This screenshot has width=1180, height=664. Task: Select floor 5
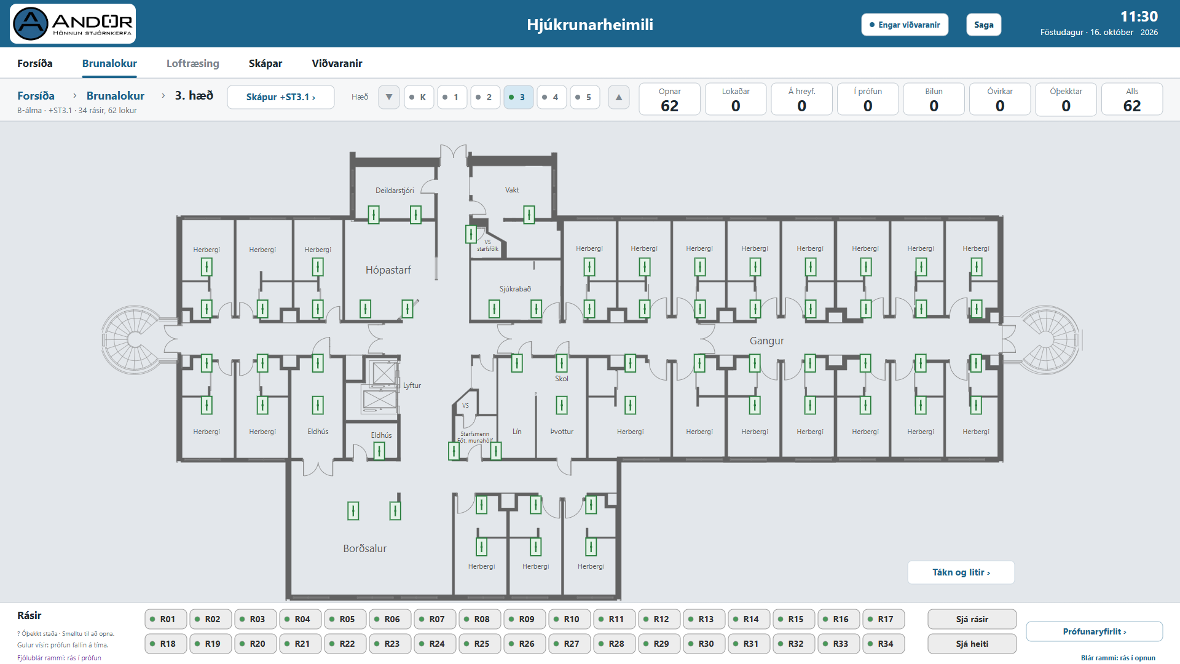pos(585,97)
